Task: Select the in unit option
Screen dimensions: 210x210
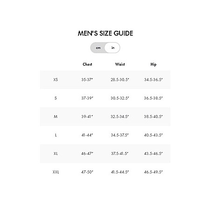Action: pyautogui.click(x=112, y=48)
